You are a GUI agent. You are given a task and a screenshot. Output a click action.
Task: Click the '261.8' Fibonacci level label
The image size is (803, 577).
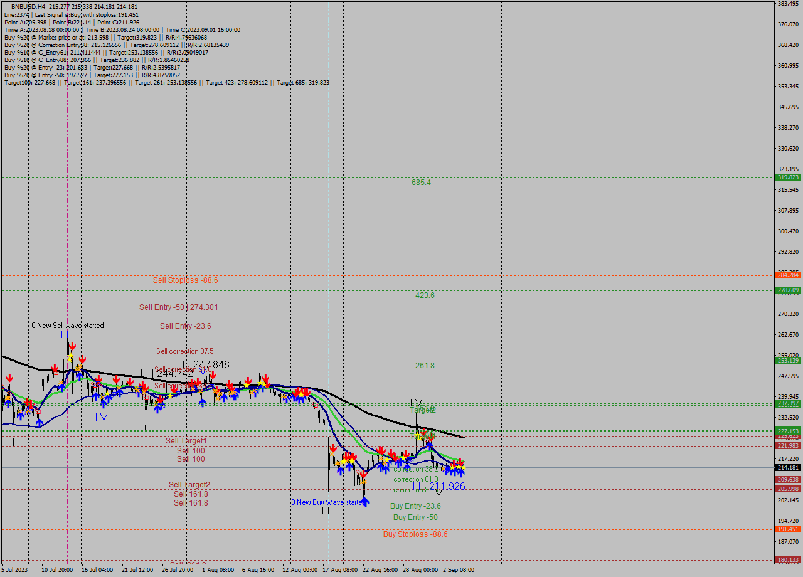click(425, 366)
